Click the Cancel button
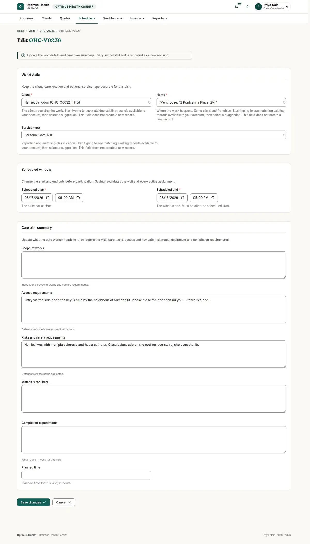This screenshot has height=544, width=310. [64, 502]
